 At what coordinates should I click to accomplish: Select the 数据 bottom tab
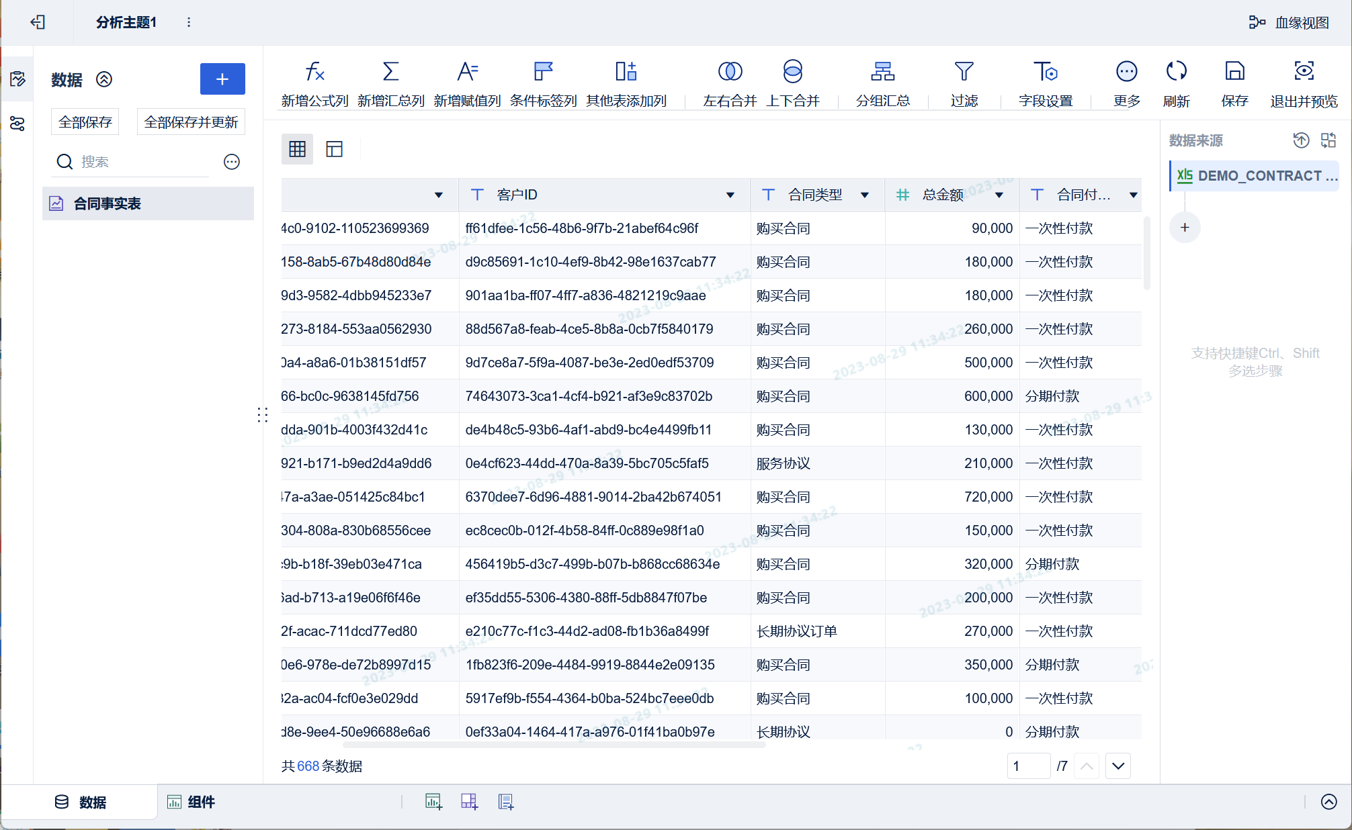pyautogui.click(x=81, y=802)
